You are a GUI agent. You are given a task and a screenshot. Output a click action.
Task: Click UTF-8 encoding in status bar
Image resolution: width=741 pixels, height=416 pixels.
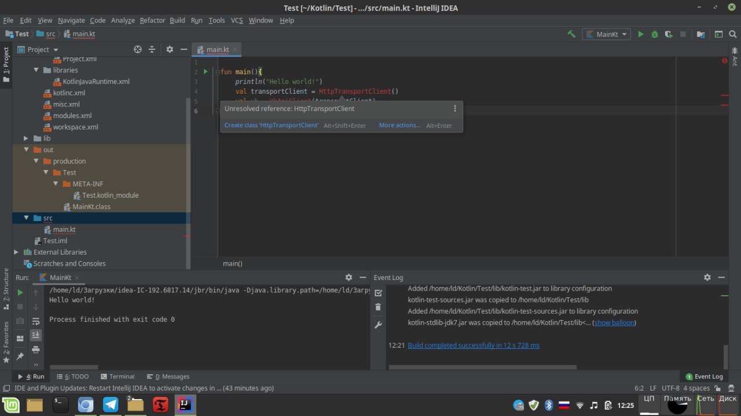point(670,388)
